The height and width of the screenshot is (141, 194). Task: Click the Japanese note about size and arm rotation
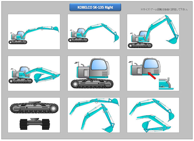click(x=164, y=9)
